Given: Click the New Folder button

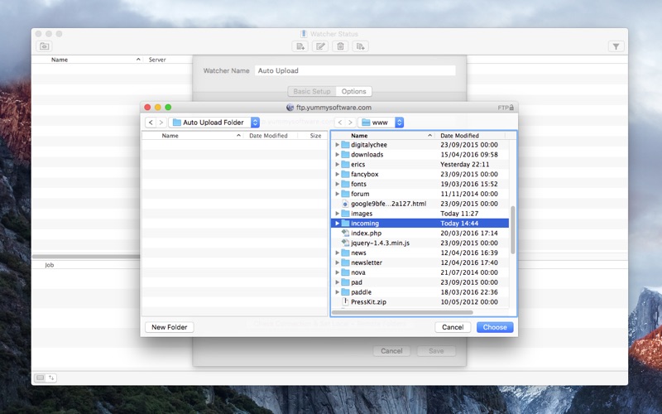Looking at the screenshot, I should (170, 327).
